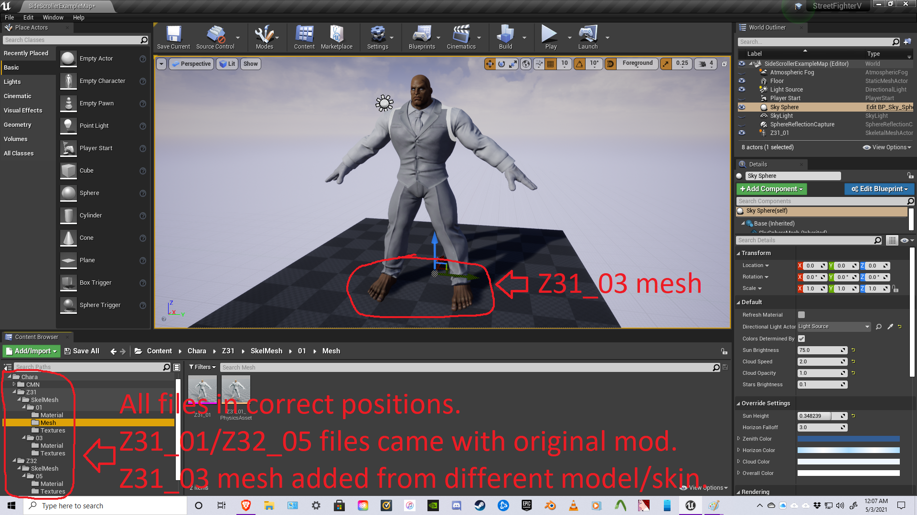Expand the CMN folder in tree
This screenshot has width=917, height=515.
14,384
